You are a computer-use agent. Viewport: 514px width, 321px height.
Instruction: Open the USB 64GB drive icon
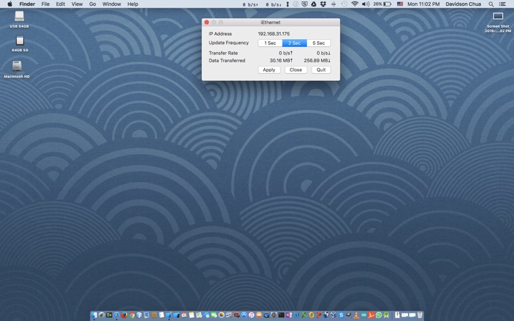[x=19, y=17]
